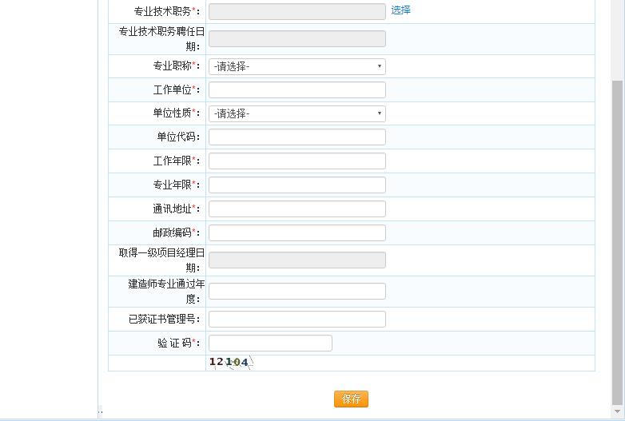
Task: Click the 专业技术职务聘任日期 date field
Action: click(x=297, y=38)
